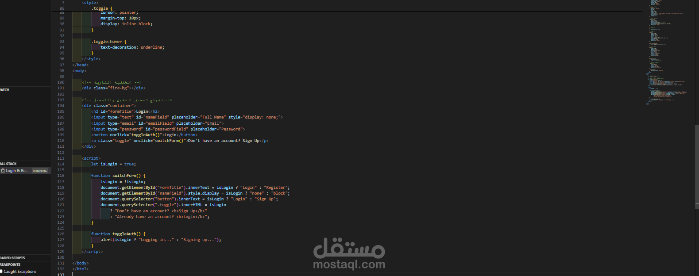Viewport: 699px width, 276px height.
Task: Click the emailField input line
Action: [158, 123]
